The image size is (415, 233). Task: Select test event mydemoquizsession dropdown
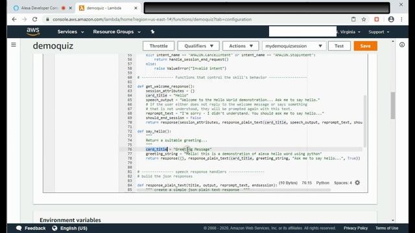tap(294, 46)
